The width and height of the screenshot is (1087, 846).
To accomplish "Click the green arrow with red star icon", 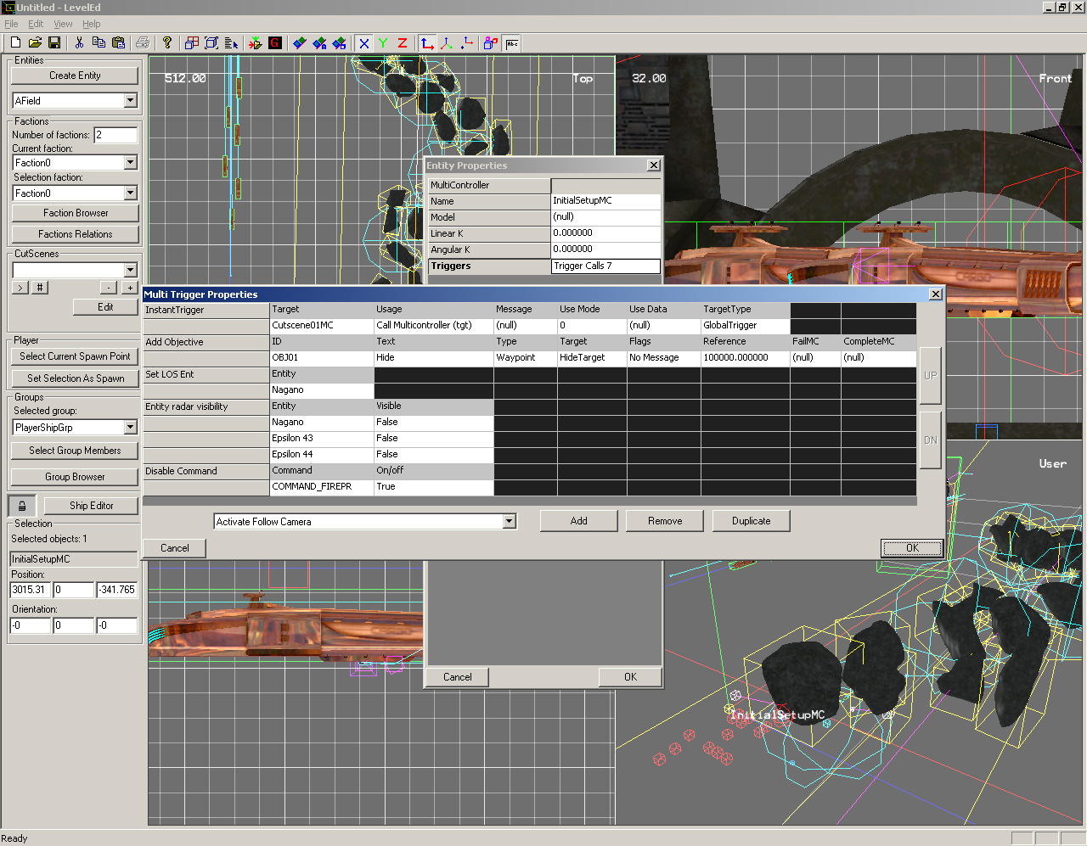I will coord(256,43).
